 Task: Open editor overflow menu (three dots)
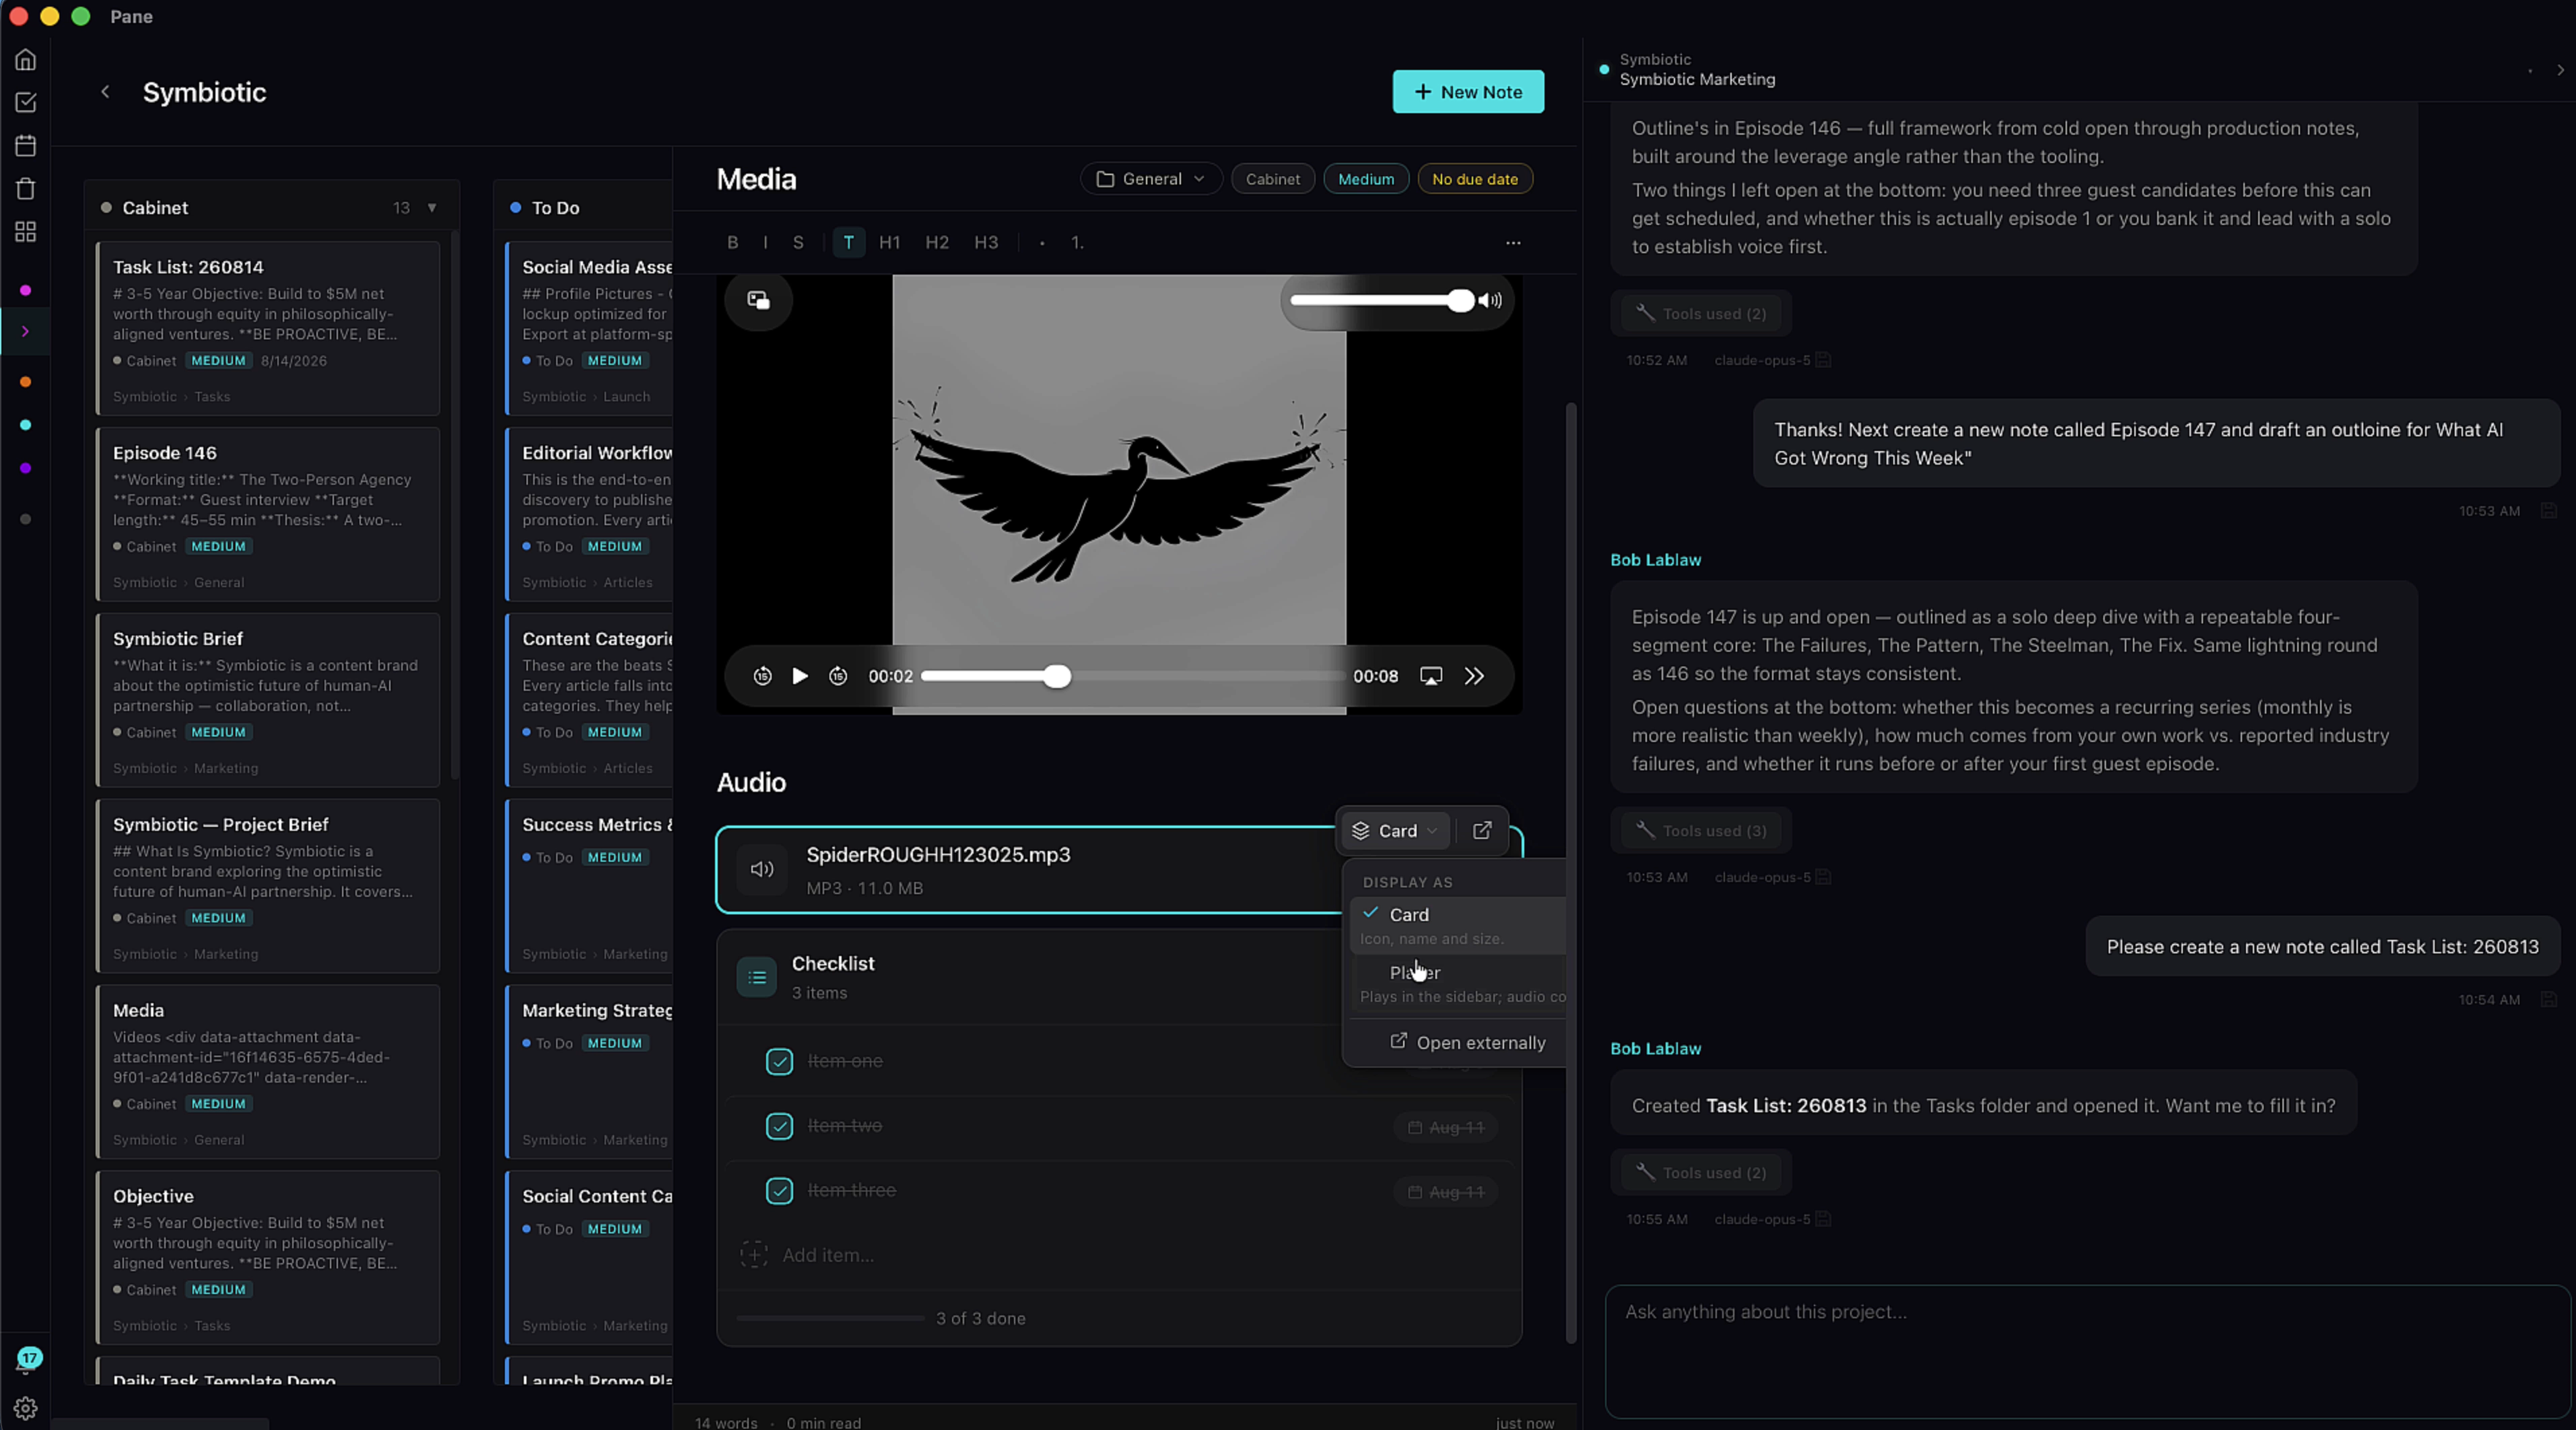(1513, 242)
